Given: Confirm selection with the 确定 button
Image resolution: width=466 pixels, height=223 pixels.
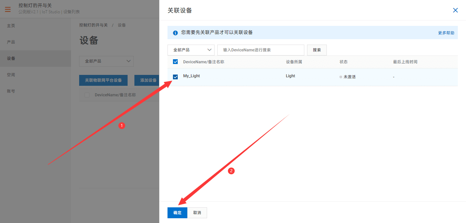Looking at the screenshot, I should (177, 212).
